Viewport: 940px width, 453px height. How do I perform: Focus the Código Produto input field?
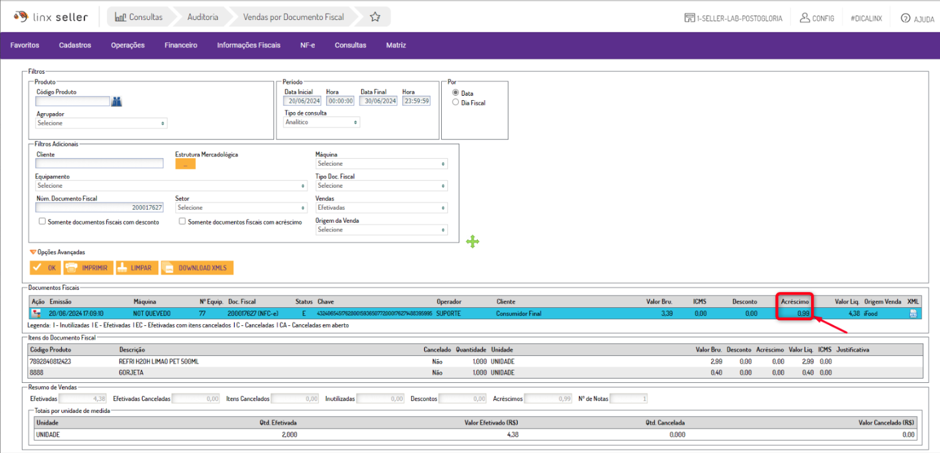click(73, 101)
